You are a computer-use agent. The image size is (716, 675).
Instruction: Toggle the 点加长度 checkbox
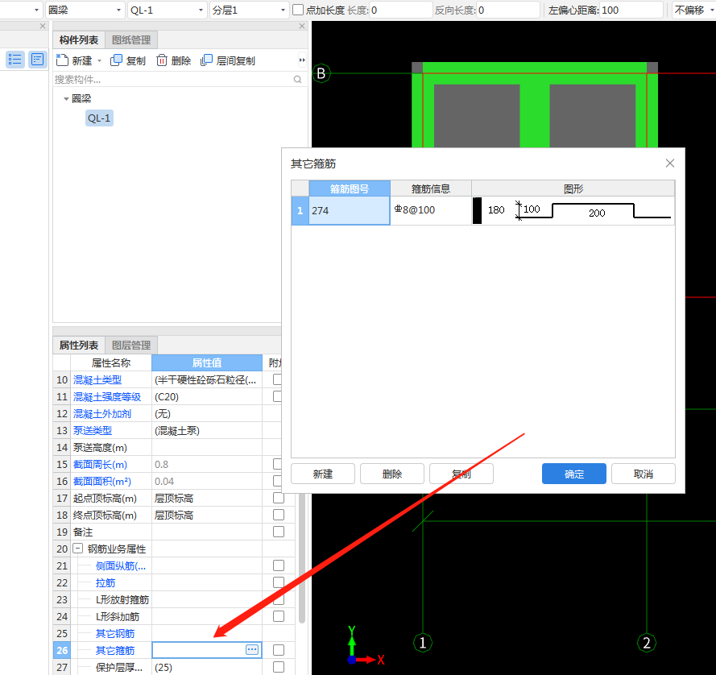click(298, 10)
